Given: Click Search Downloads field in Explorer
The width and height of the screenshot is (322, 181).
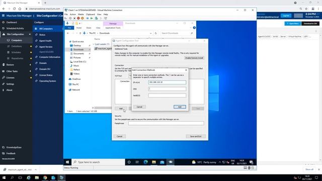Looking at the screenshot, I should pyautogui.click(x=177, y=33).
